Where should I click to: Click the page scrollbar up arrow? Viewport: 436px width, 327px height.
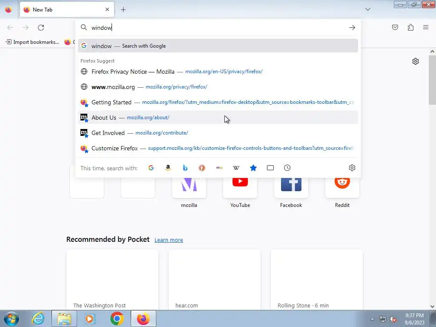point(432,52)
